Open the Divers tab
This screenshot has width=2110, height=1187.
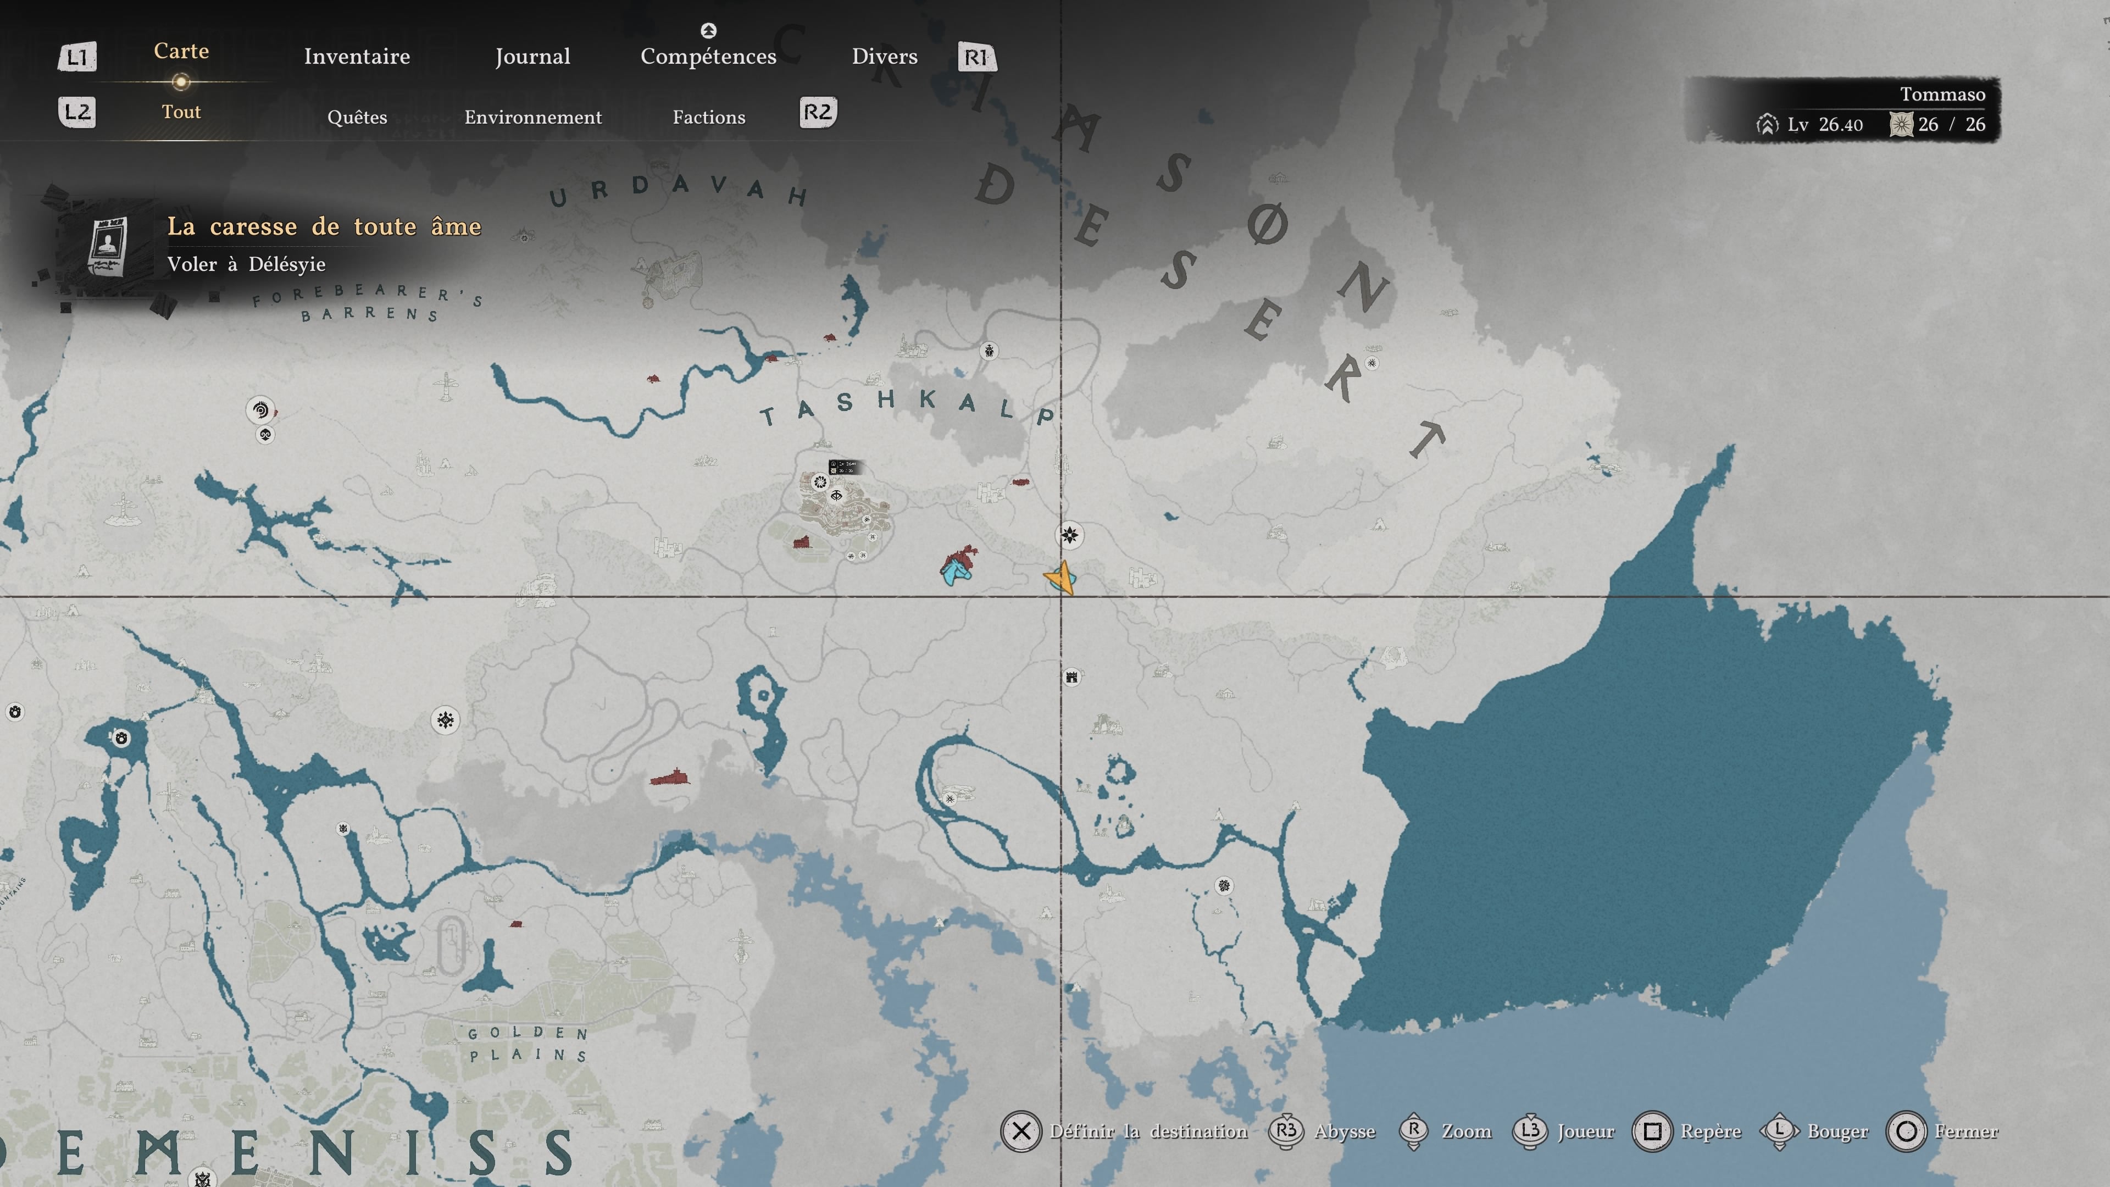885,57
